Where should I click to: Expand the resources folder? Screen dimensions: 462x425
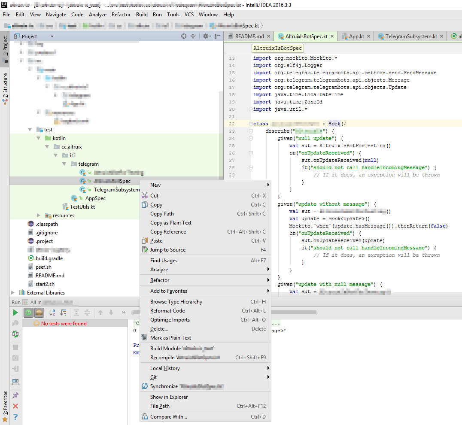pos(39,216)
